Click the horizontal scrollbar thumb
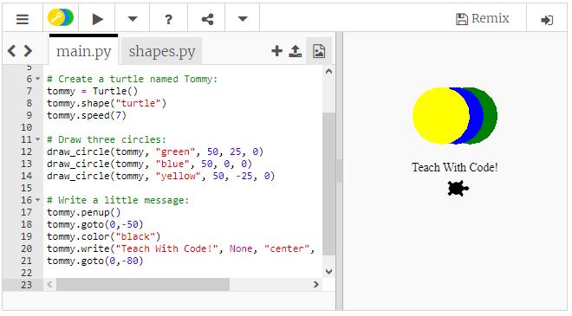Image resolution: width=572 pixels, height=316 pixels. point(143,284)
